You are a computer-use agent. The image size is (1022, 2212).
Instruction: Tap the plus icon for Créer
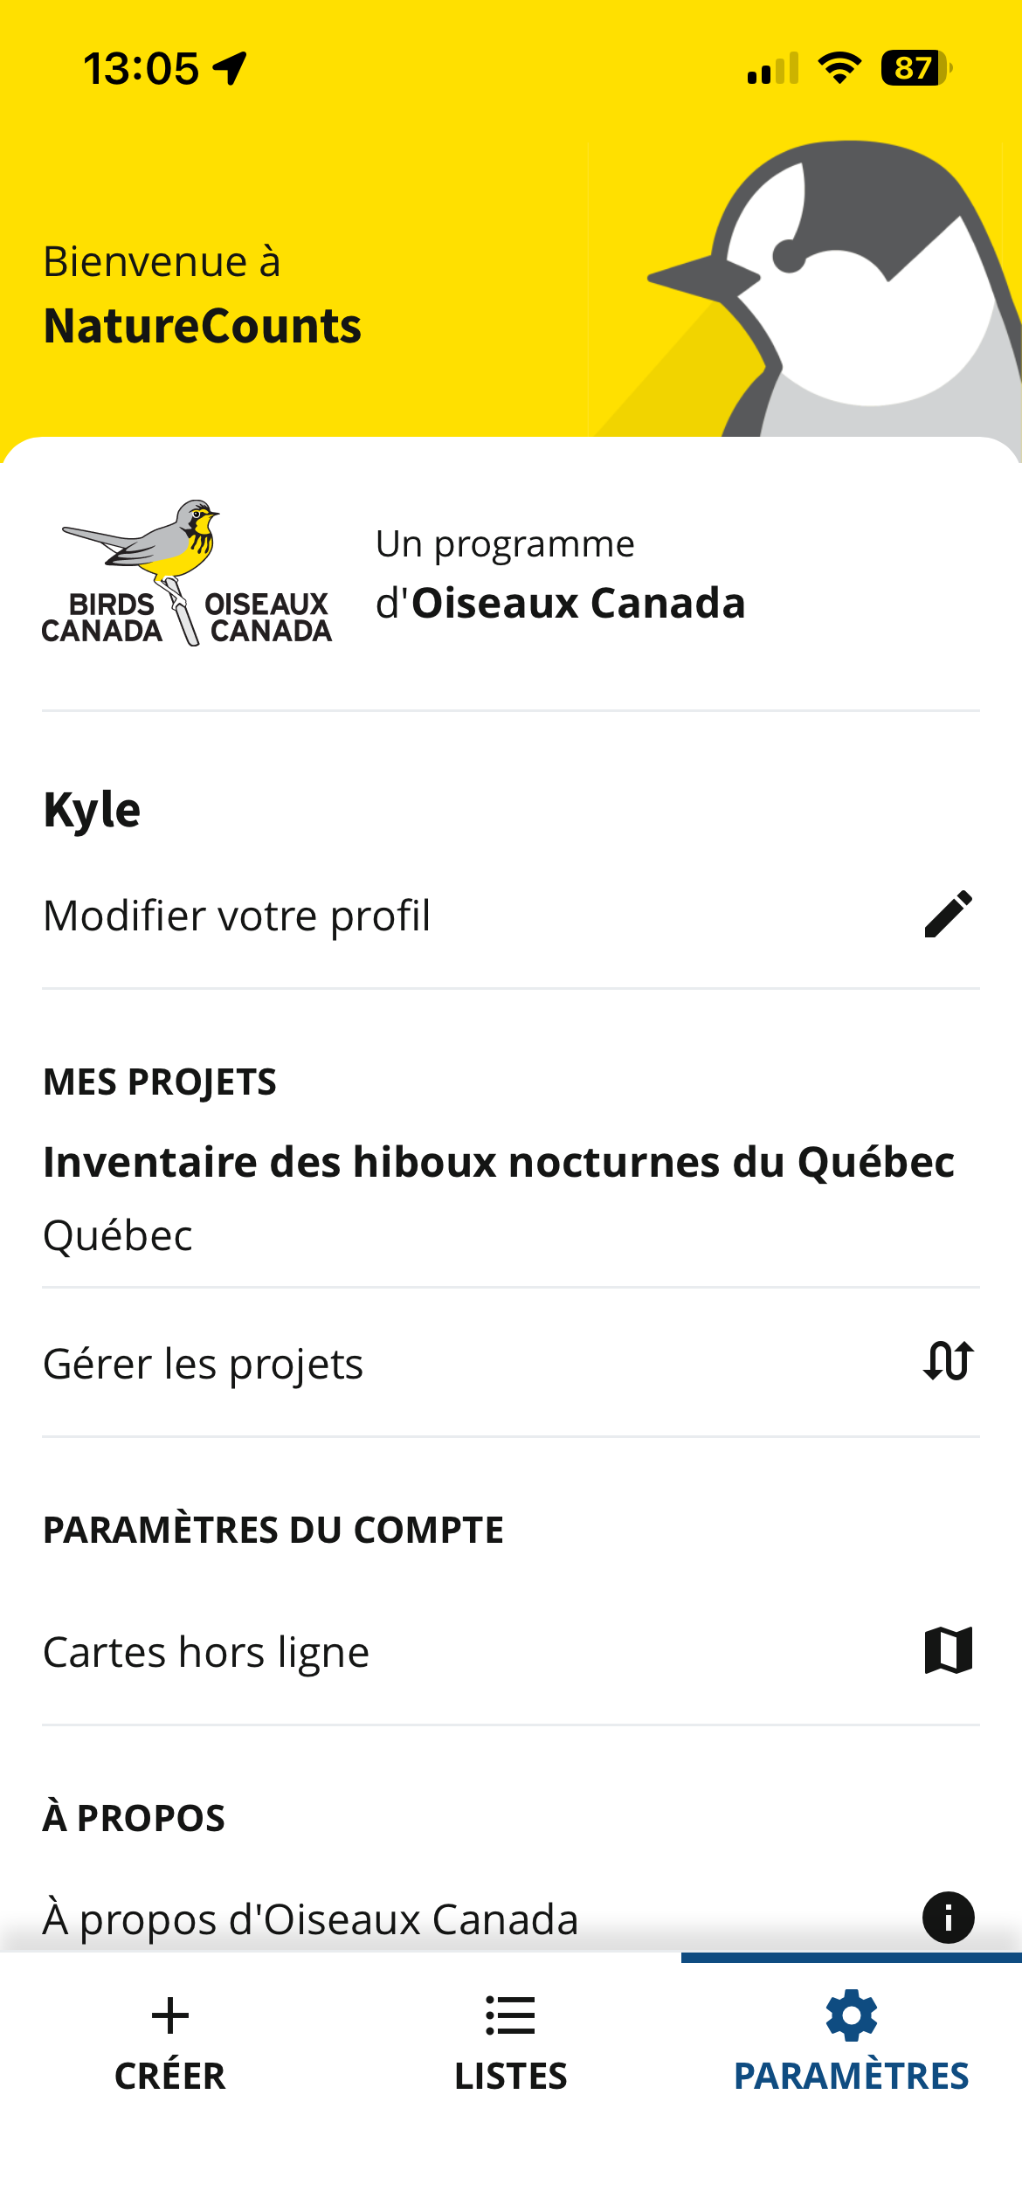[x=169, y=2015]
